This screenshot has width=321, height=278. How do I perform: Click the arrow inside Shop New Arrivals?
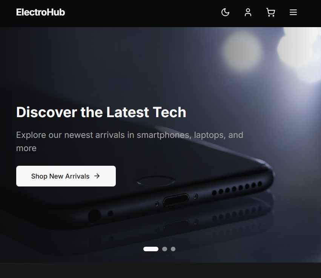coord(97,176)
